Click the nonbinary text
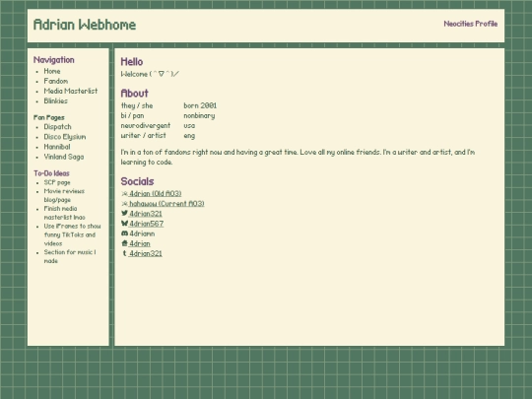This screenshot has height=399, width=532. pos(199,115)
